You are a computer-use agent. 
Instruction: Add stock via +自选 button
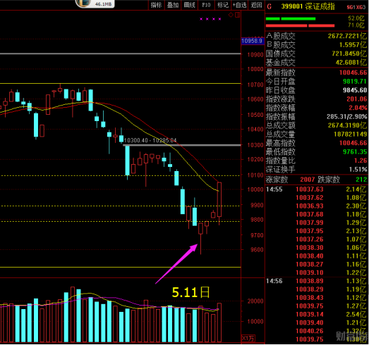click(239, 5)
